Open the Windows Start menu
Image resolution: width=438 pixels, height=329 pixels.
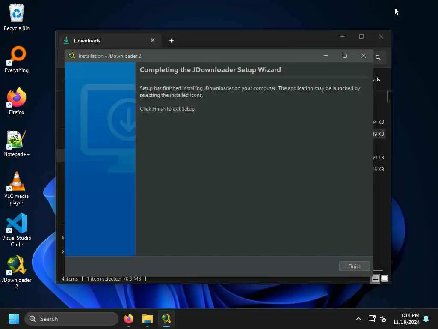pos(14,319)
